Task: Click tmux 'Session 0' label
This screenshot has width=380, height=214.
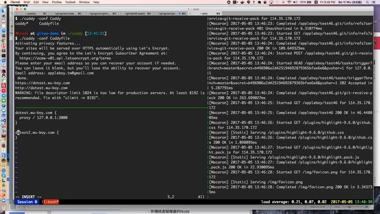Action: pos(27,202)
